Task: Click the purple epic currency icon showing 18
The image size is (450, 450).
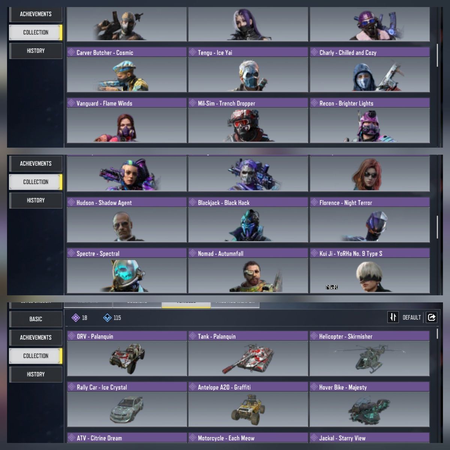Action: click(x=75, y=318)
